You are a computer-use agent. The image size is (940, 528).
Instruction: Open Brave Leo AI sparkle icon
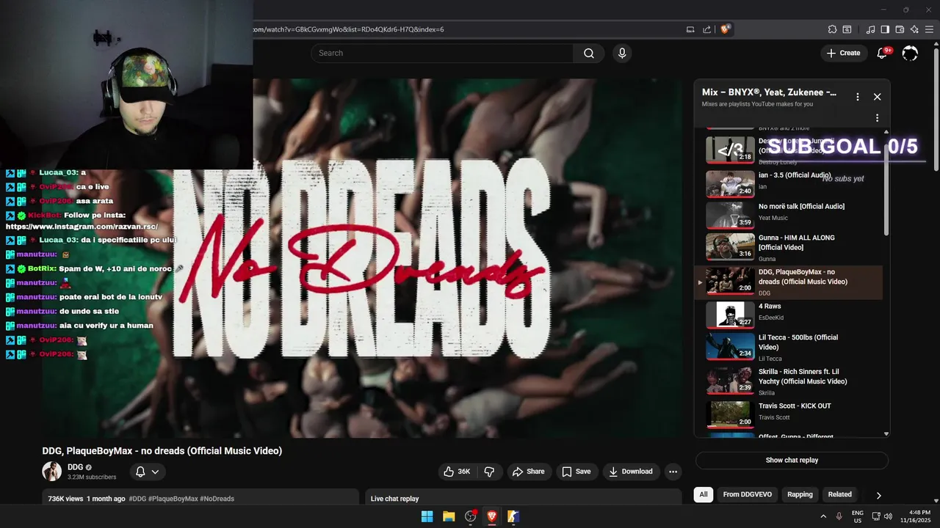914,29
